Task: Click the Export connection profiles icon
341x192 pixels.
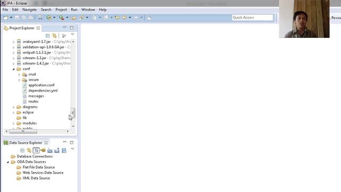Action: (57, 150)
